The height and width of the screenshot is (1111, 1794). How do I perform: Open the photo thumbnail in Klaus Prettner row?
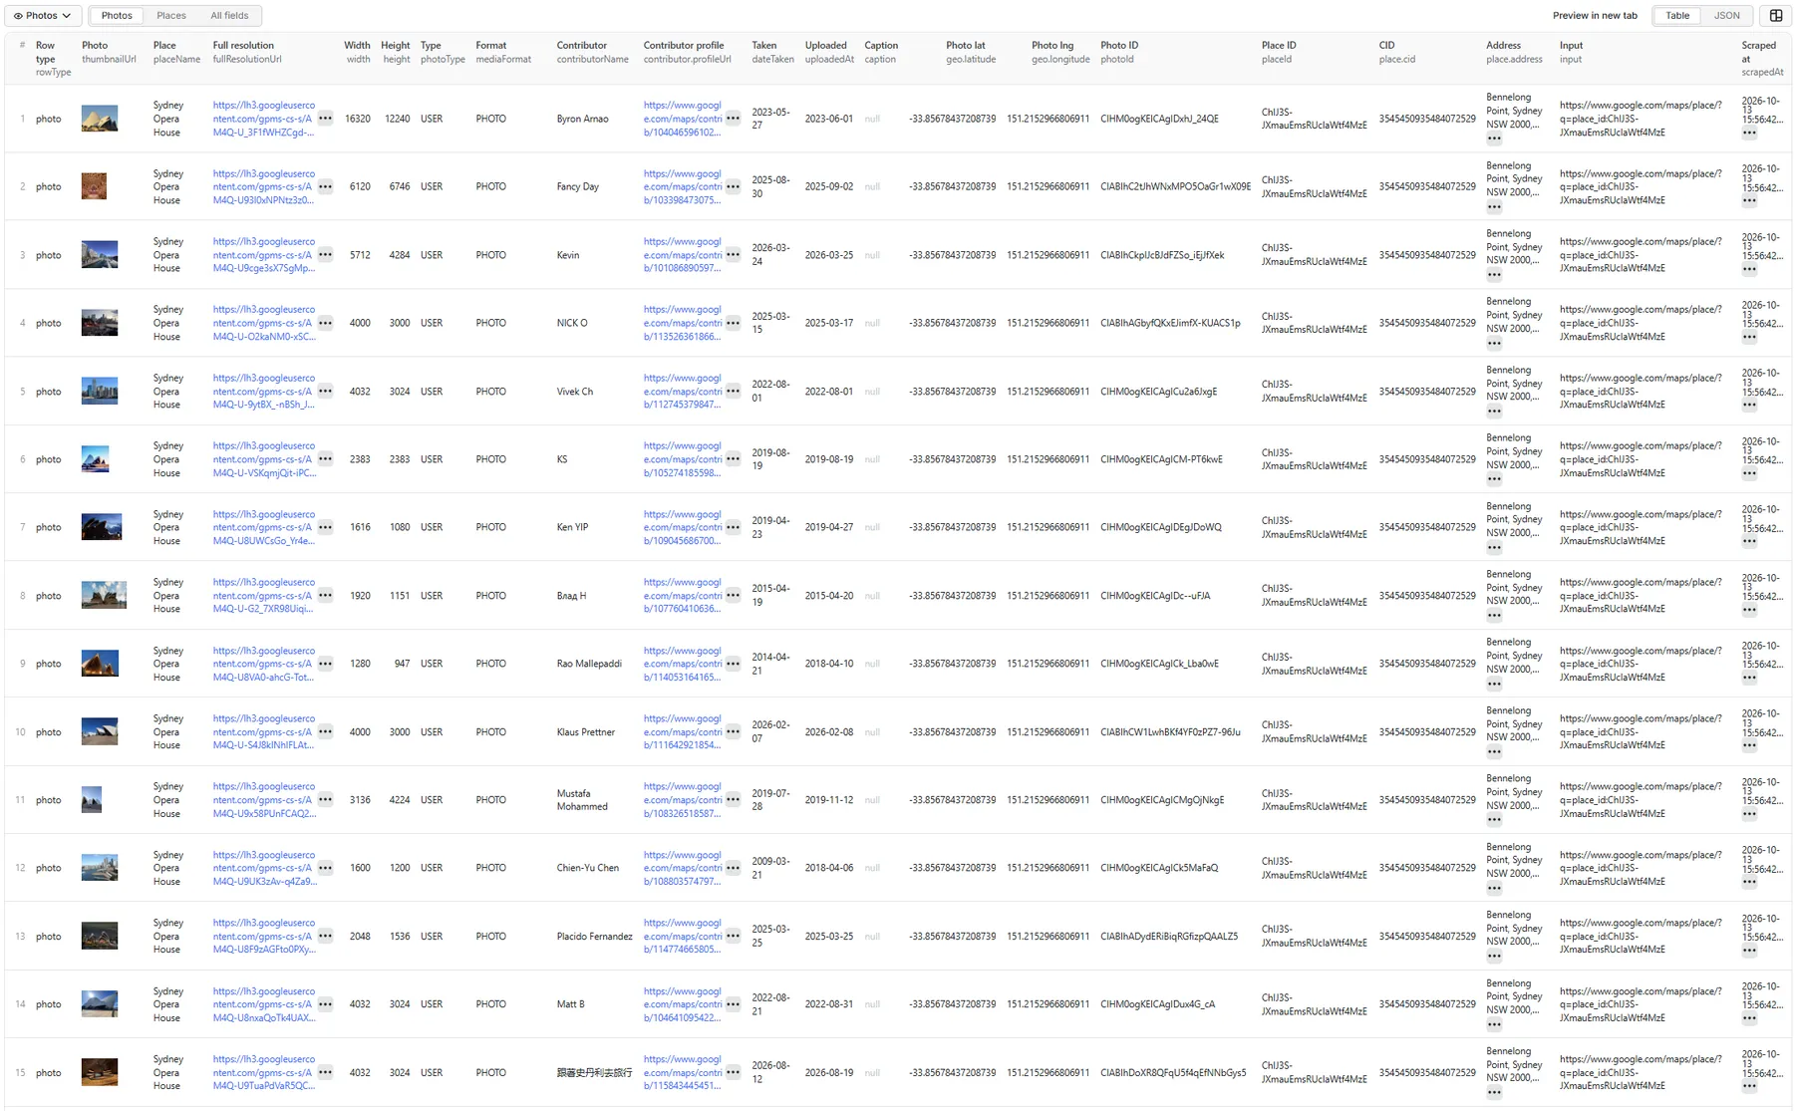pos(100,732)
